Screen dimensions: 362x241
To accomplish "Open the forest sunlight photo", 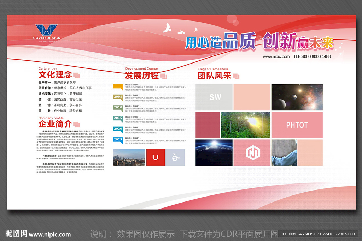I will pos(245,125).
